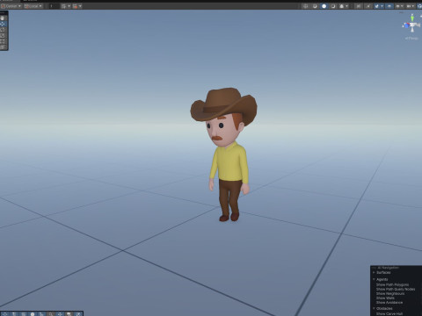Viewport: 422px width, 316px height.
Task: Open the Center pivot mode dropdown
Action: click(11, 6)
